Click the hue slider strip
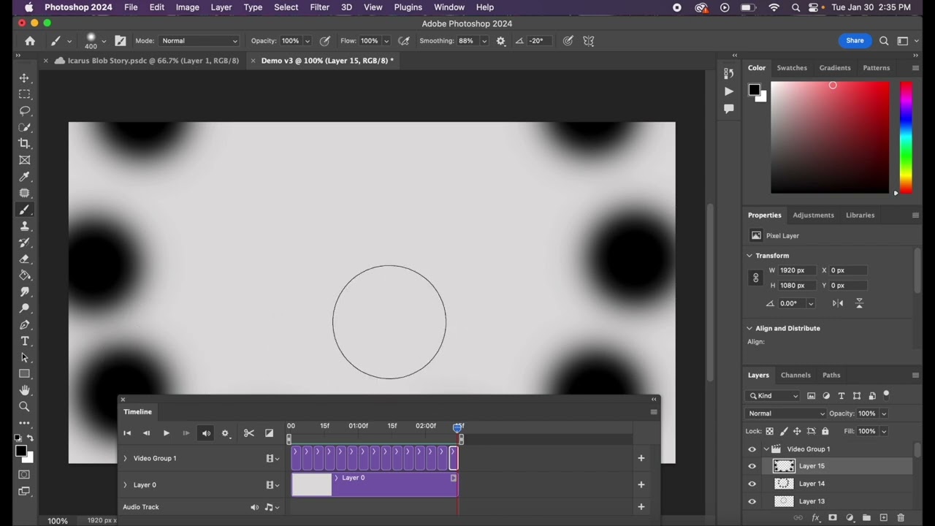935x526 pixels. tap(906, 137)
